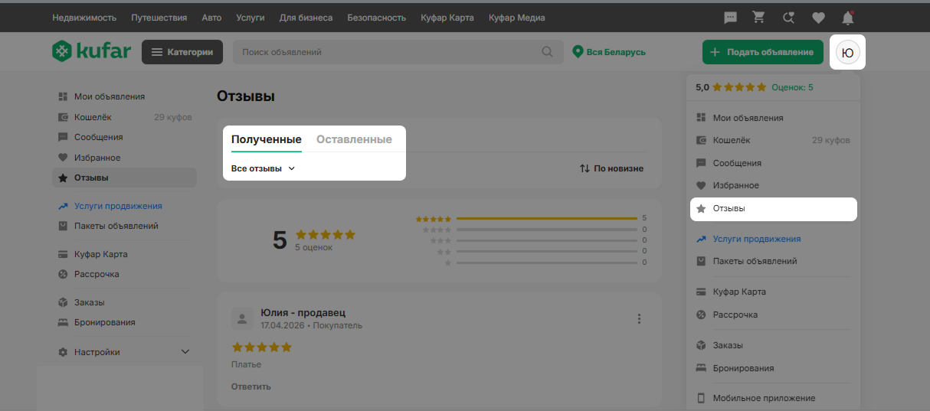The width and height of the screenshot is (930, 411).
Task: Click reviewer name Юлия - продавец
Action: [303, 312]
